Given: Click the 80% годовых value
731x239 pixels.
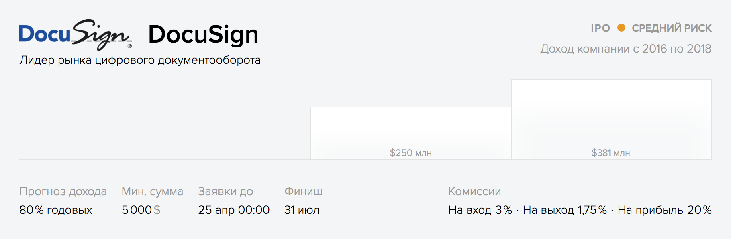Looking at the screenshot, I should [x=56, y=210].
